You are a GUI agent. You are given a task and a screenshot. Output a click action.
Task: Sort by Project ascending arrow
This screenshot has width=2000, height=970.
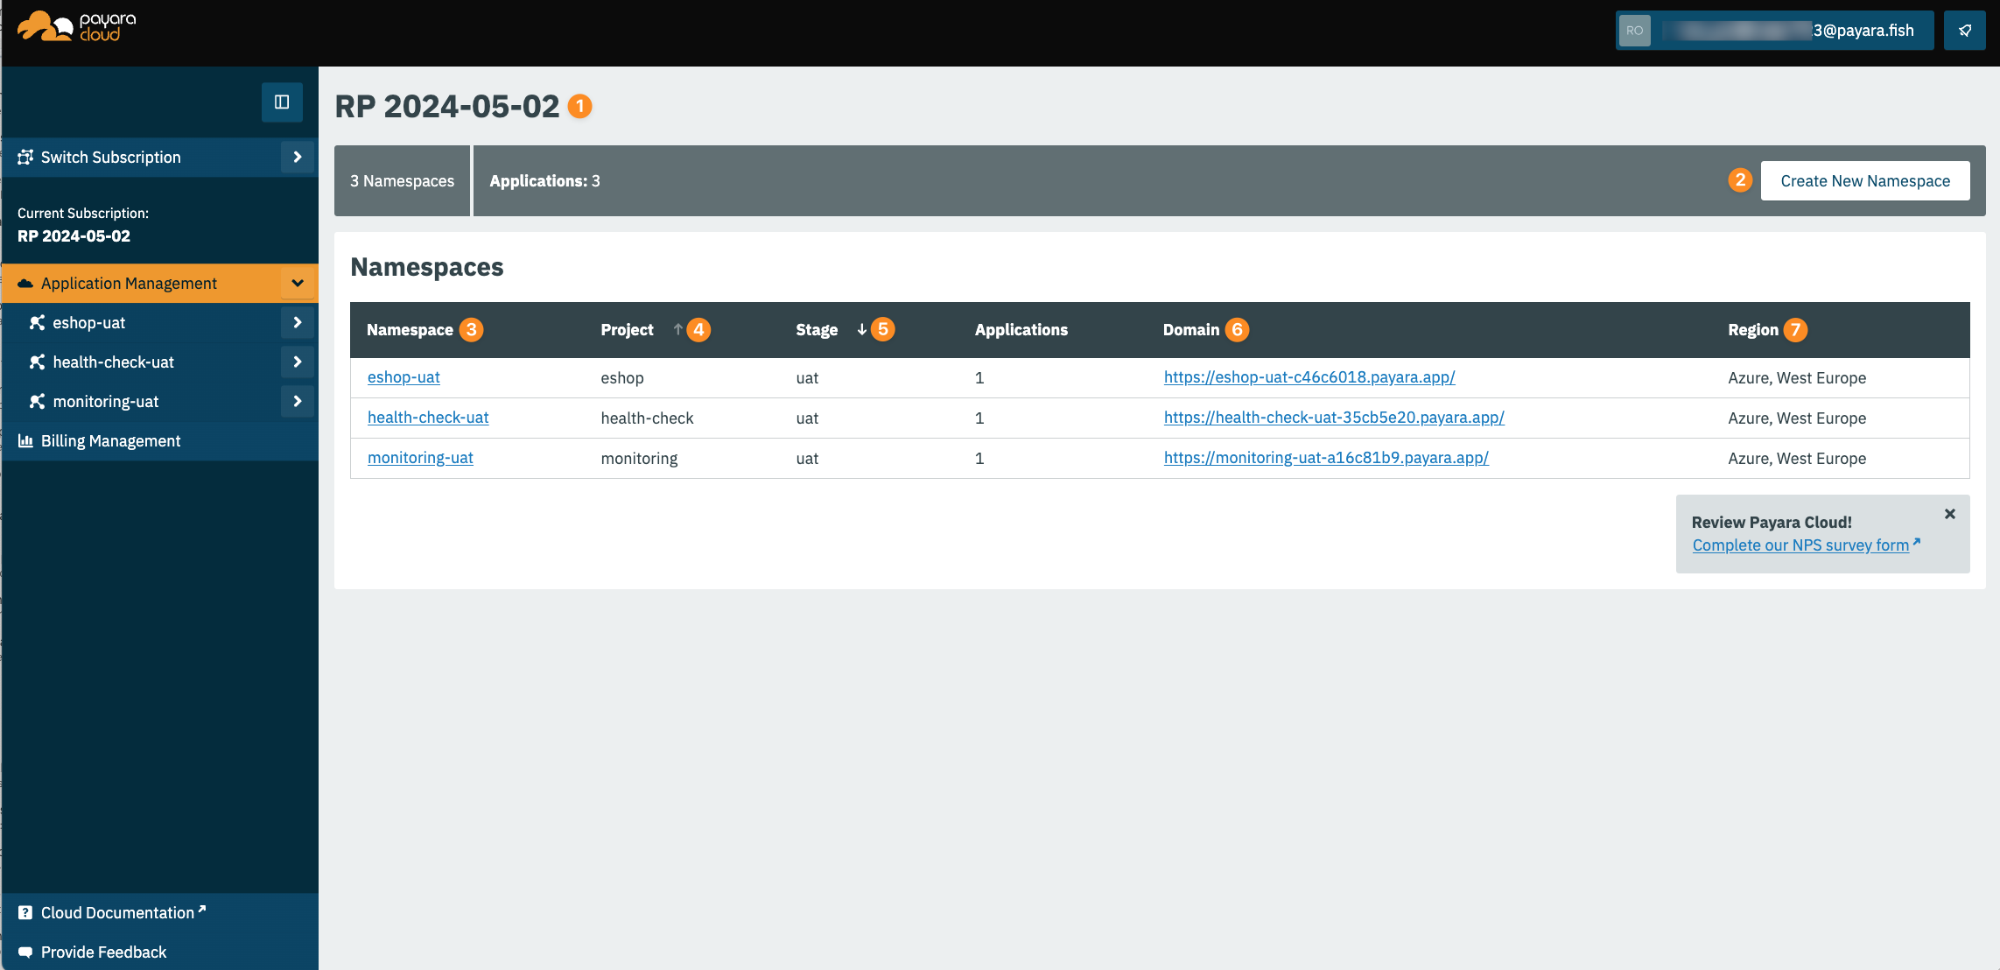[x=677, y=329]
